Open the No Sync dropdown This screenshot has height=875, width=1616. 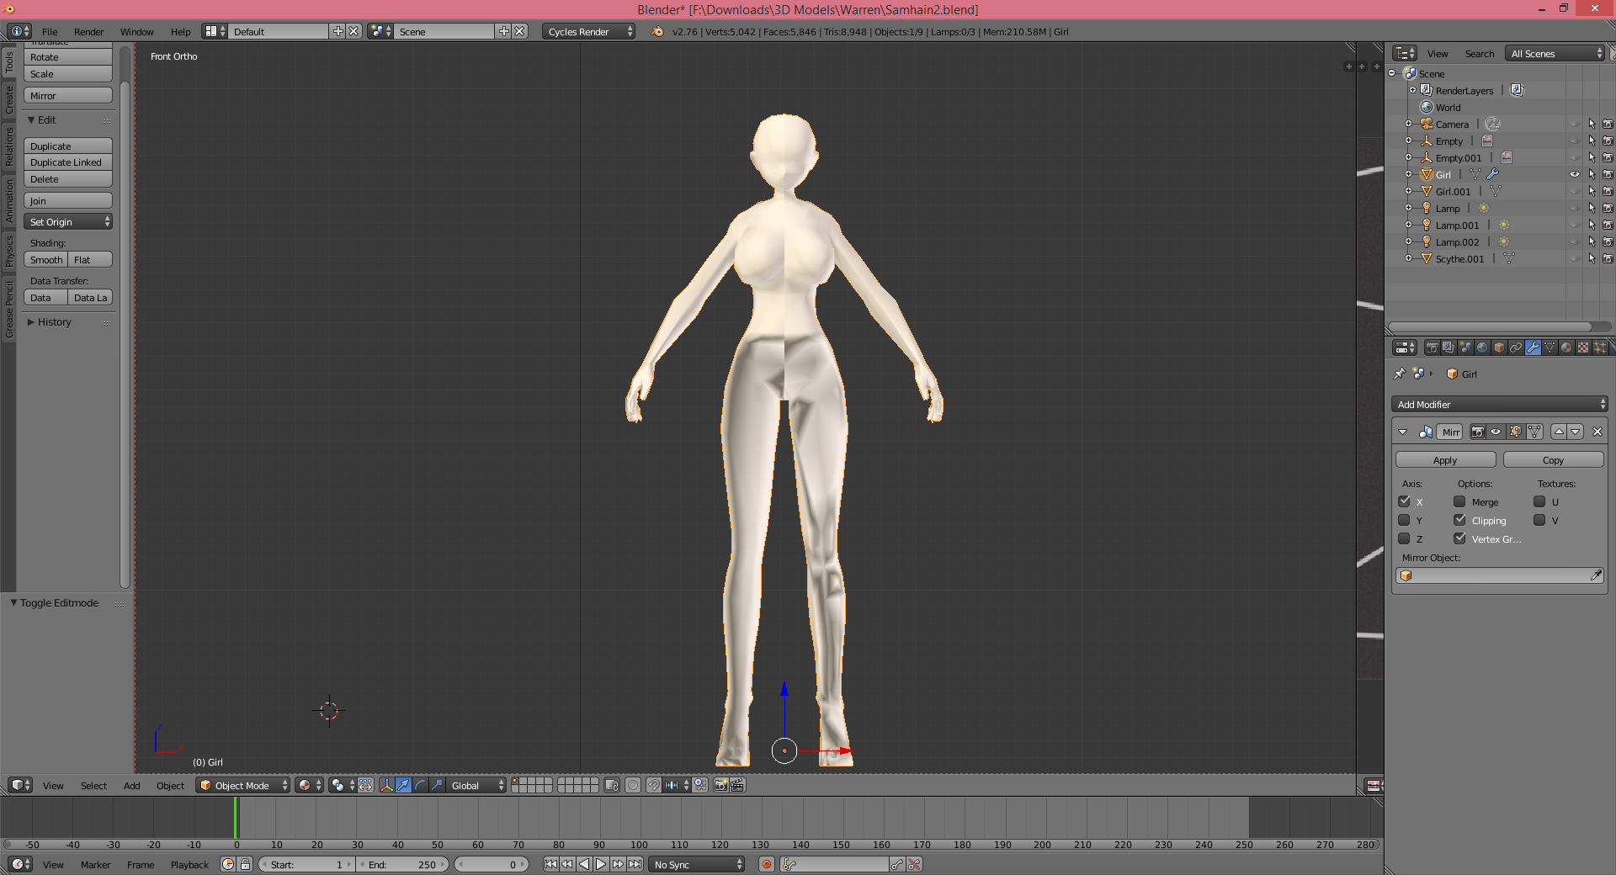coord(698,864)
